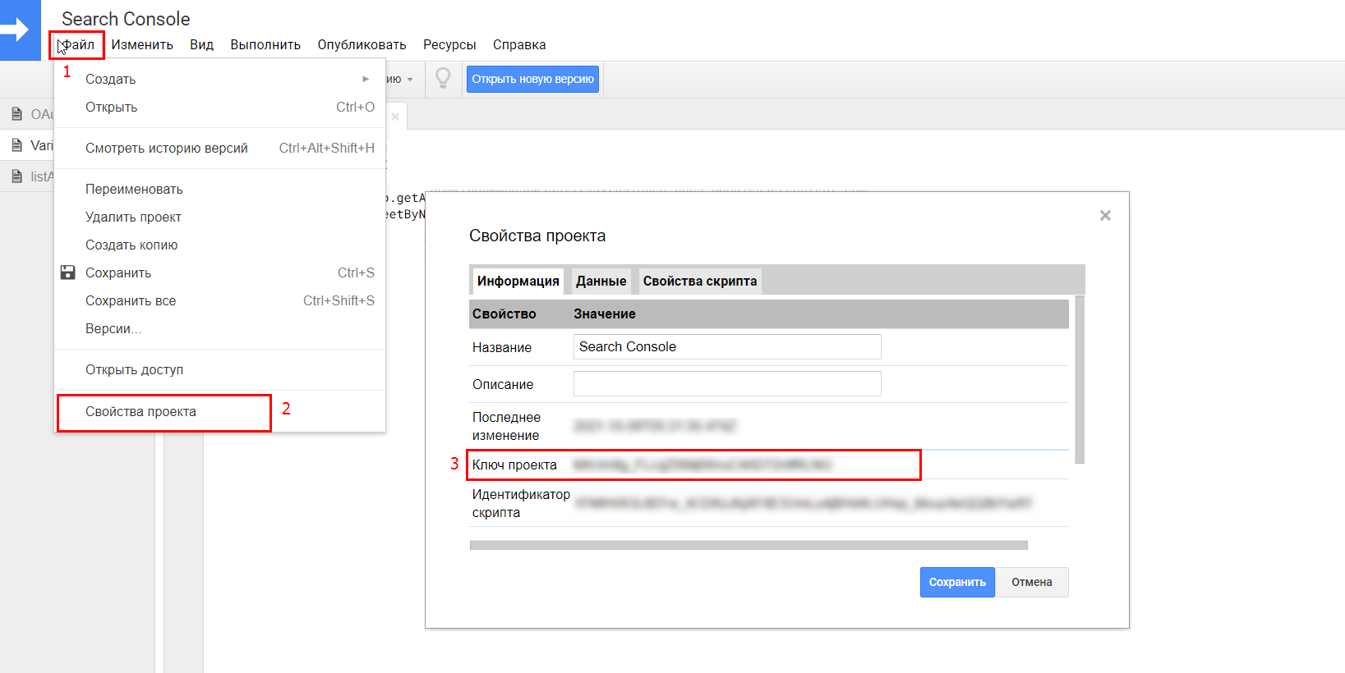Click the blurred project key value
This screenshot has width=1345, height=673.
point(702,465)
